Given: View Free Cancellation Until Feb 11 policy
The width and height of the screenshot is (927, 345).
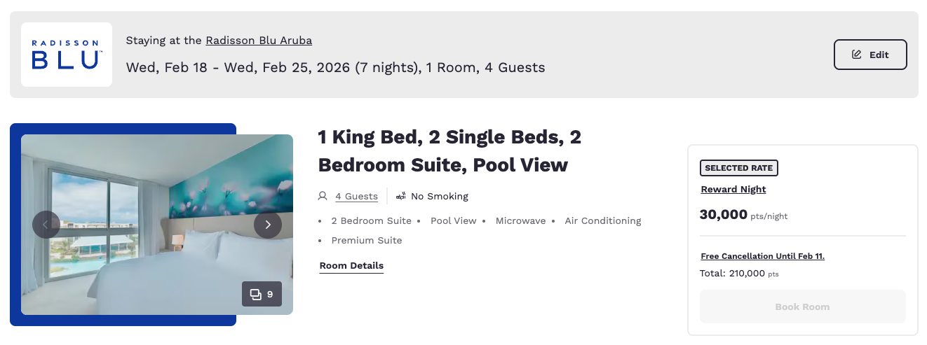Looking at the screenshot, I should coord(762,256).
